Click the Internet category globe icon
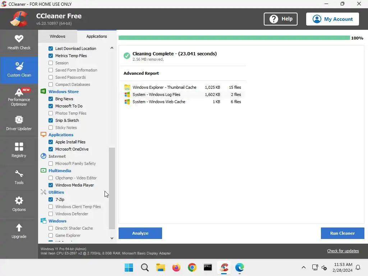This screenshot has height=276, width=368. [43, 156]
